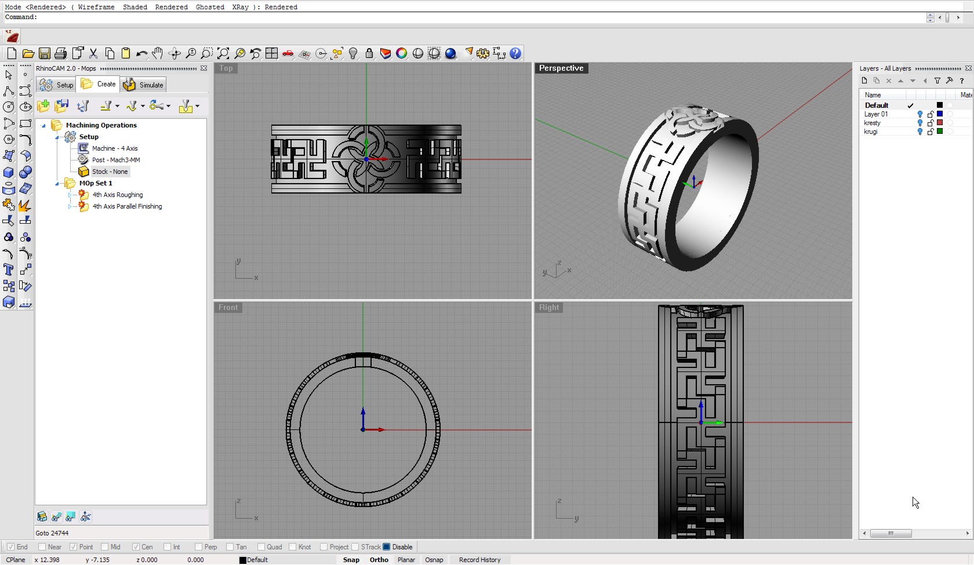Expand the 4th Axis Roughing operation

coord(70,195)
